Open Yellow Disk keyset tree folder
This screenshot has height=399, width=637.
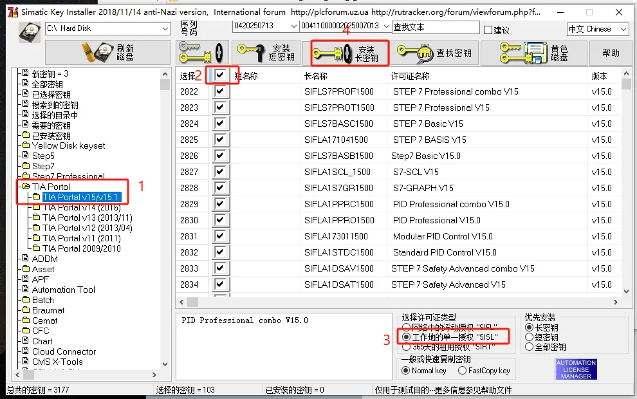pos(68,145)
